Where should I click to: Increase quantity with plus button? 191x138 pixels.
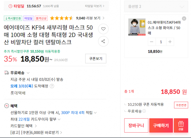[x=170, y=42]
